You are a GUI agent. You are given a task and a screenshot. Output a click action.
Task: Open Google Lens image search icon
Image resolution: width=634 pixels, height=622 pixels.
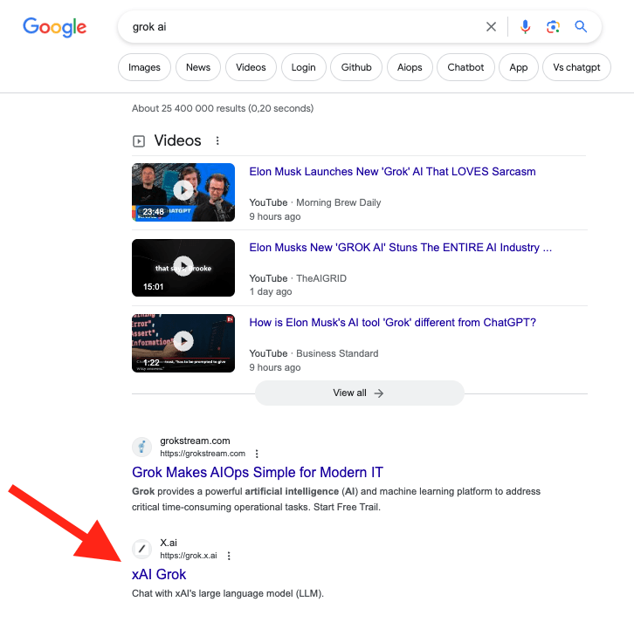point(553,27)
